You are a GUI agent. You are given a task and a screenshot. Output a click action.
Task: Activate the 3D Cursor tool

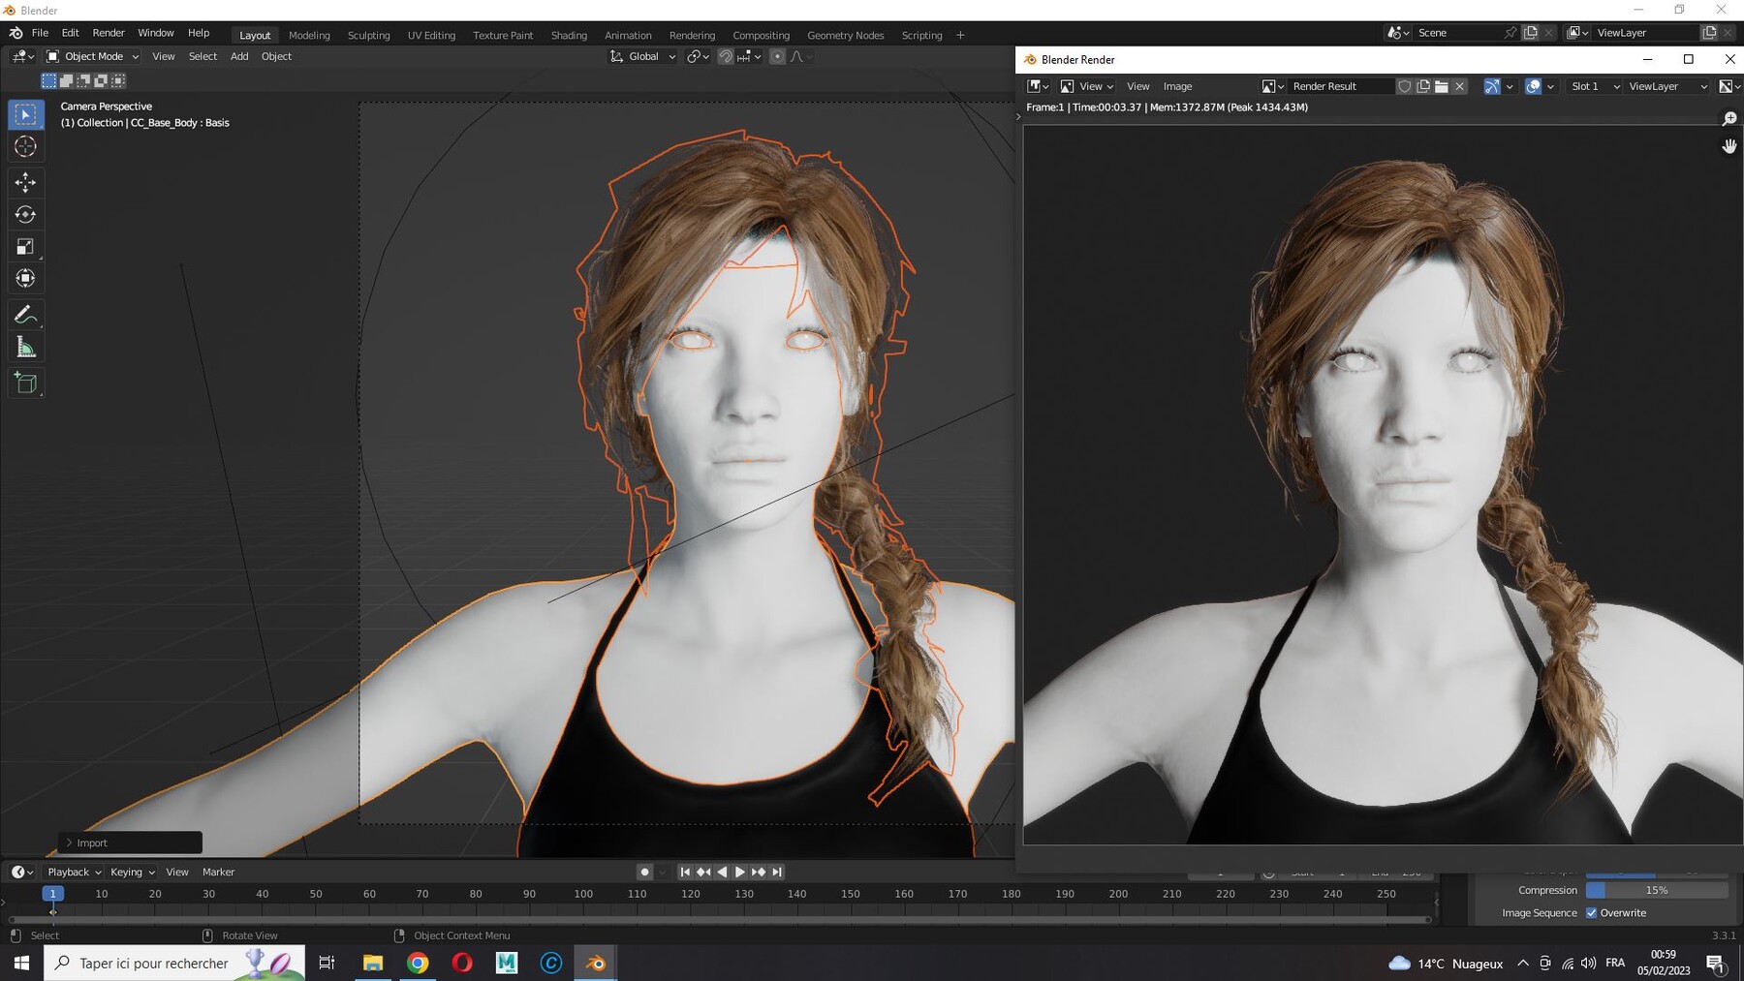pos(26,146)
